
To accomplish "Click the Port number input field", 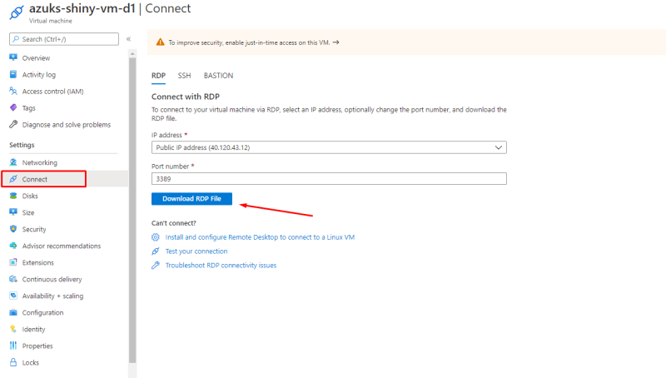I will click(329, 179).
